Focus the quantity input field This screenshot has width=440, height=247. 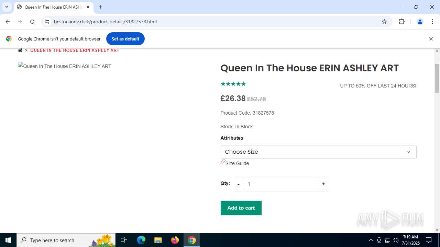pos(281,184)
